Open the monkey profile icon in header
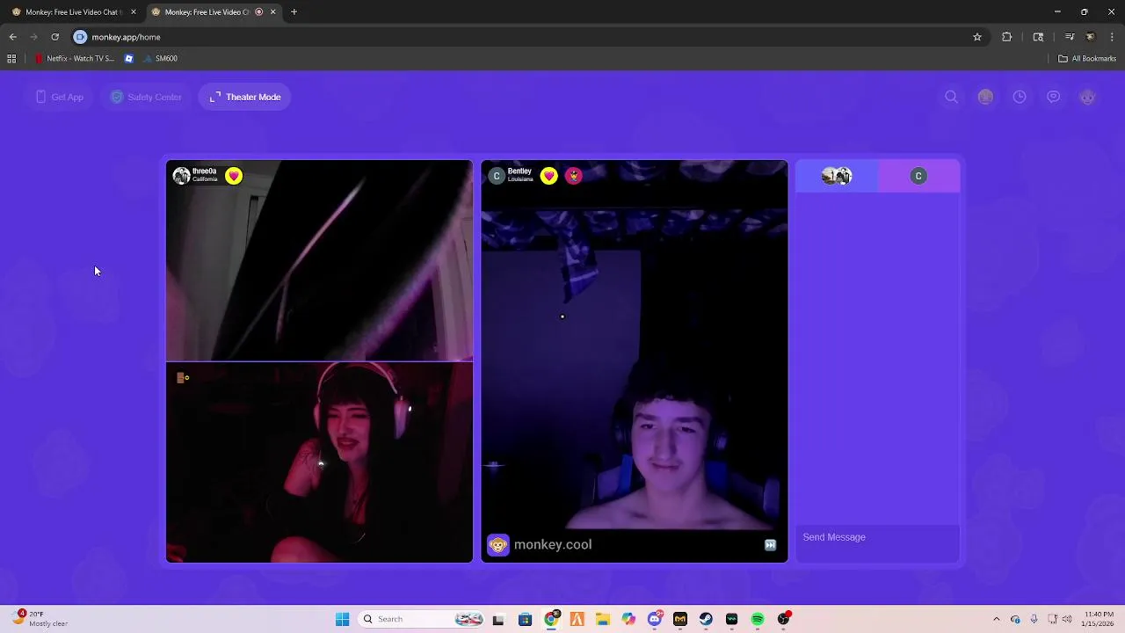The height and width of the screenshot is (633, 1125). (x=1088, y=97)
